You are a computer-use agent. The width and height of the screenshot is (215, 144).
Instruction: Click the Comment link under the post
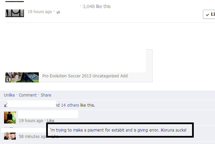point(28,95)
